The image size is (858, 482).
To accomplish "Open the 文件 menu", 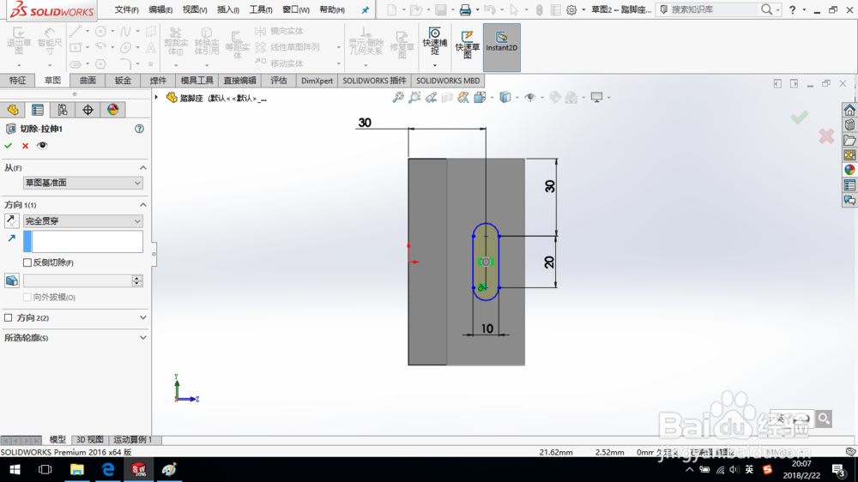I will tap(126, 9).
